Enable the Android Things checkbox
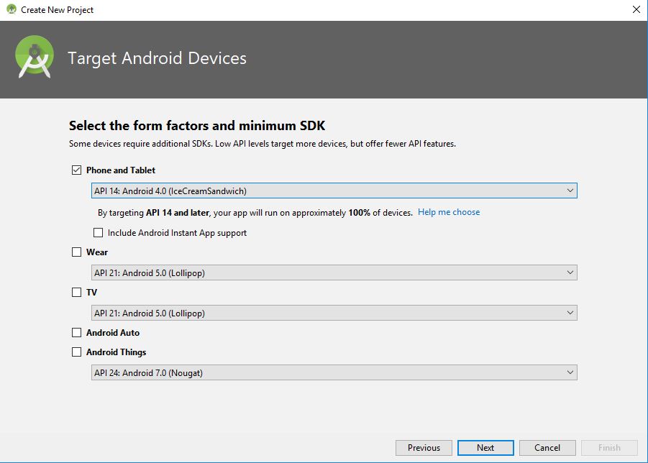Viewport: 648px width, 463px height. click(76, 352)
